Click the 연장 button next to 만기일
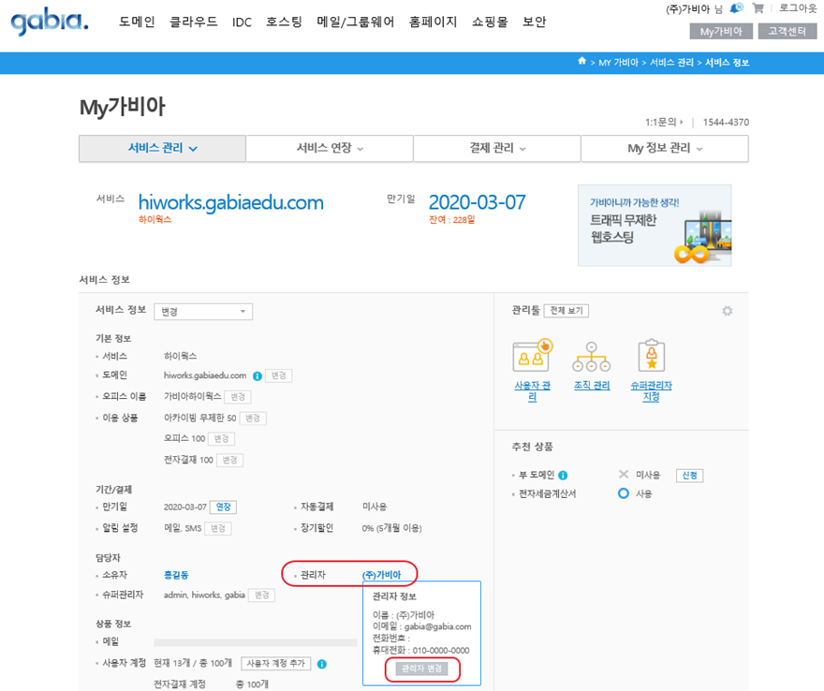The height and width of the screenshot is (691, 824). pyautogui.click(x=222, y=507)
